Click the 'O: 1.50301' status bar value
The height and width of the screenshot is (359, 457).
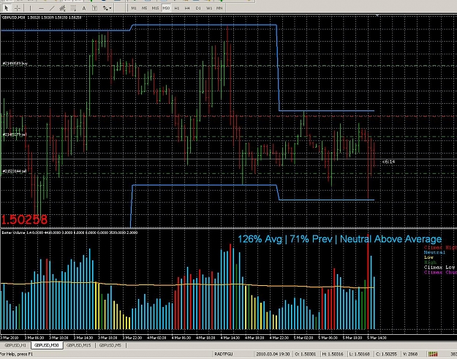[x=305, y=354]
